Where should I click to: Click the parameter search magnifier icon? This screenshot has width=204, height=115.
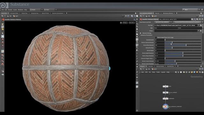pyautogui.click(x=197, y=19)
